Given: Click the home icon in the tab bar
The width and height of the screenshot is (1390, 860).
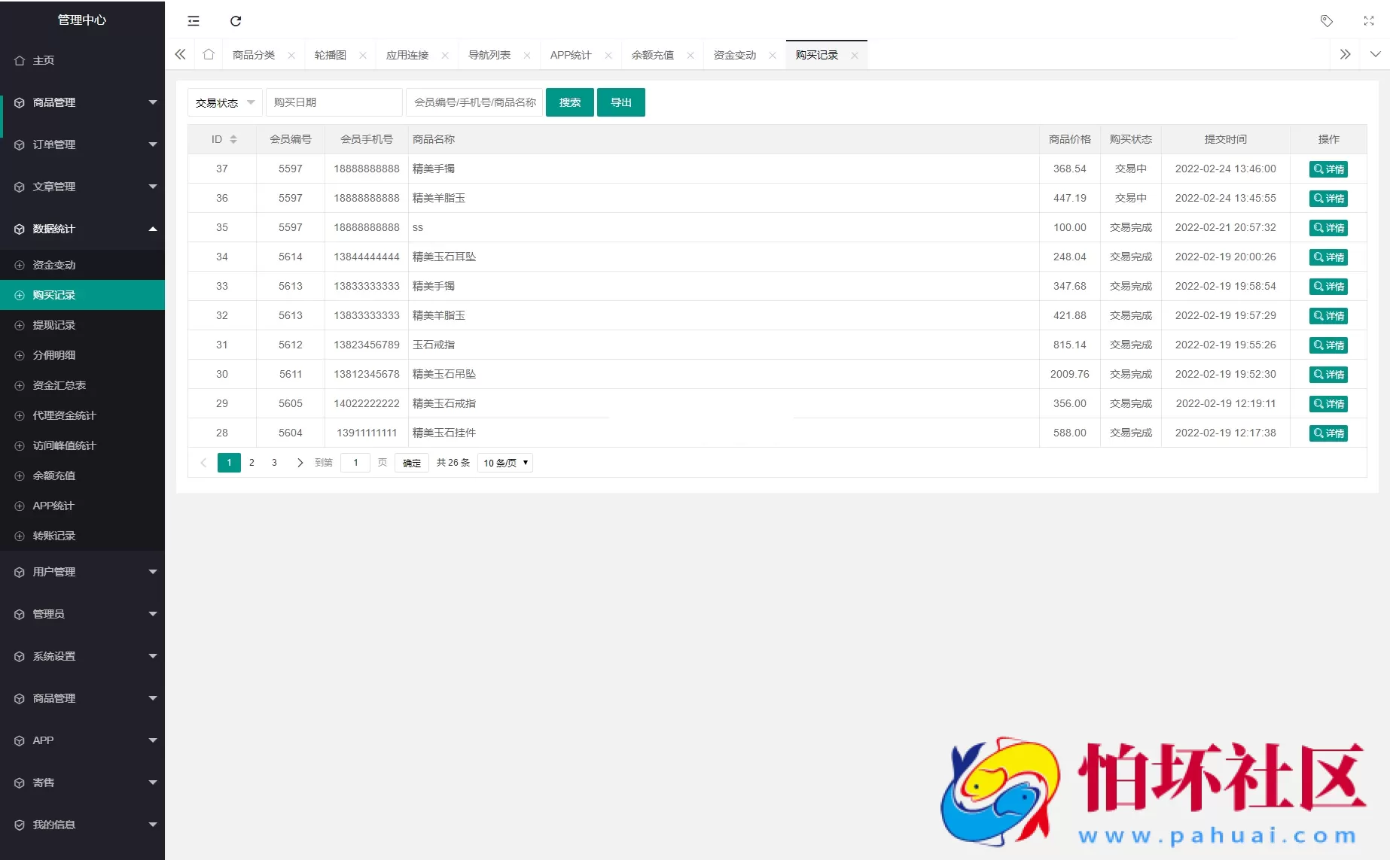Looking at the screenshot, I should tap(209, 54).
